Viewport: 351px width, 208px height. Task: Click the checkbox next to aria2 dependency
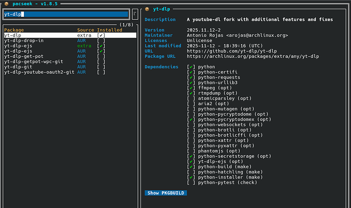[x=191, y=103]
